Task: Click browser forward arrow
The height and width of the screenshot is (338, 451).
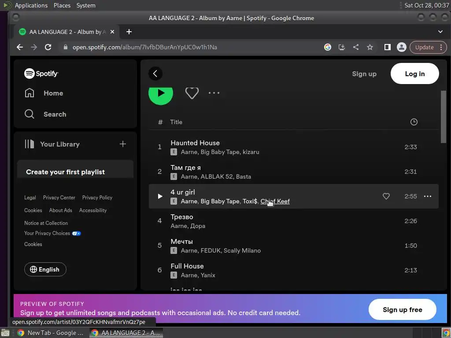Action: point(34,47)
